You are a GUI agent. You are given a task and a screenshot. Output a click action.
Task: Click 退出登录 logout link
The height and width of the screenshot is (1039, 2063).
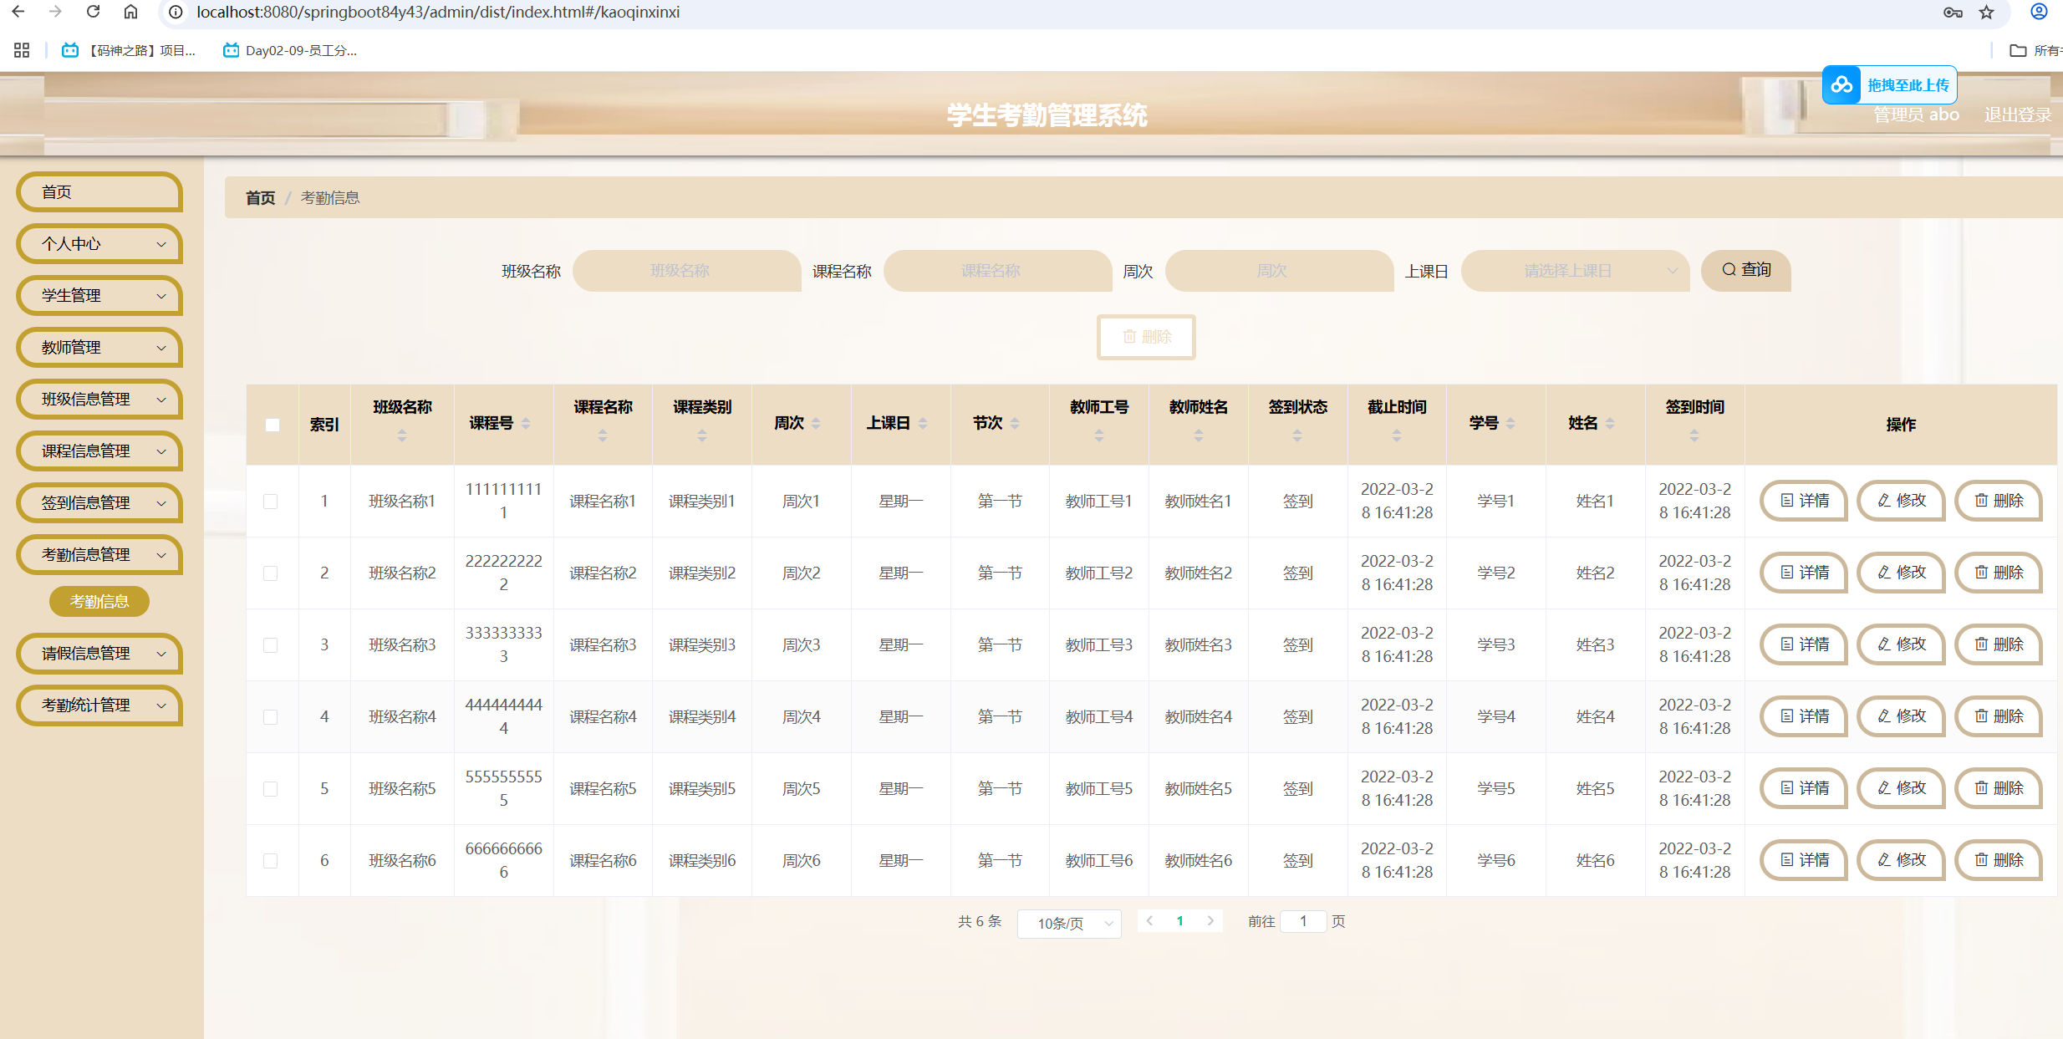tap(2017, 115)
